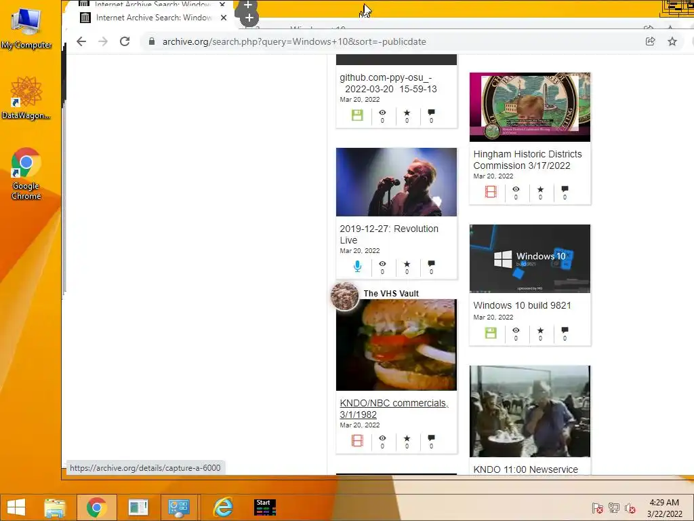Close the Internet Archive Search tab
Viewport: 694px width, 521px height.
click(224, 18)
